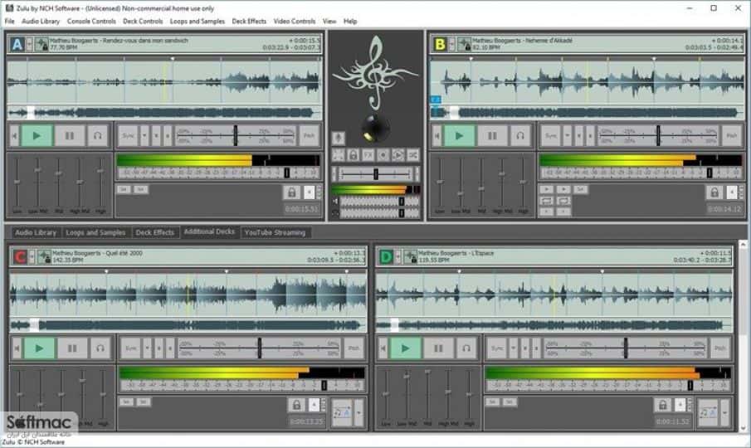Open the dropdown next to Deck B letter
The image size is (751, 448).
tap(451, 45)
